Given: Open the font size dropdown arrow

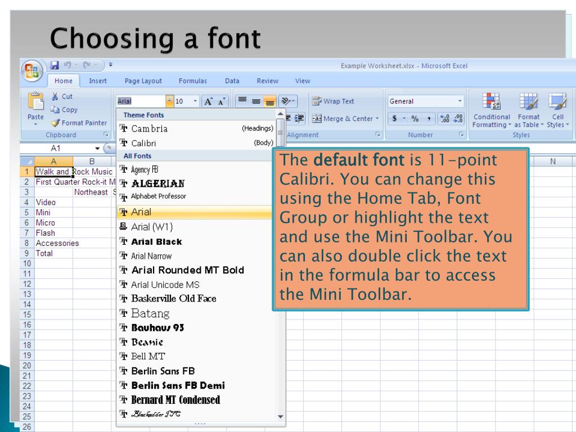Looking at the screenshot, I should coord(195,101).
